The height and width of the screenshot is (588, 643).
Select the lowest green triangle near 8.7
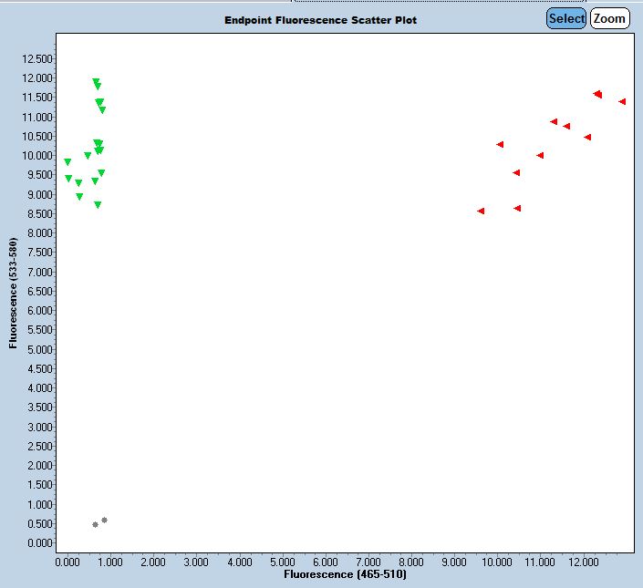pos(98,205)
